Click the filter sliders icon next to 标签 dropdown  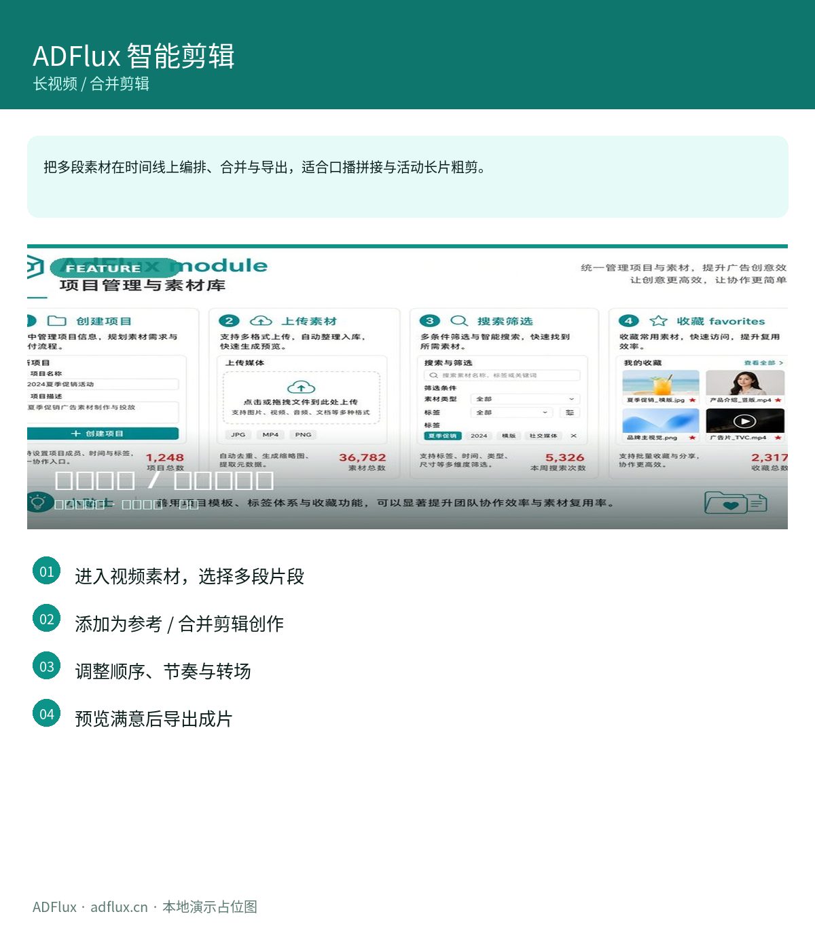pyautogui.click(x=570, y=413)
